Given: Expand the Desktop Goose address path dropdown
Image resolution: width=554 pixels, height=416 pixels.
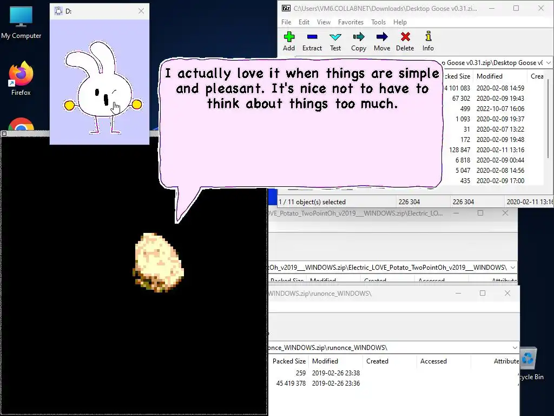Looking at the screenshot, I should (x=548, y=63).
